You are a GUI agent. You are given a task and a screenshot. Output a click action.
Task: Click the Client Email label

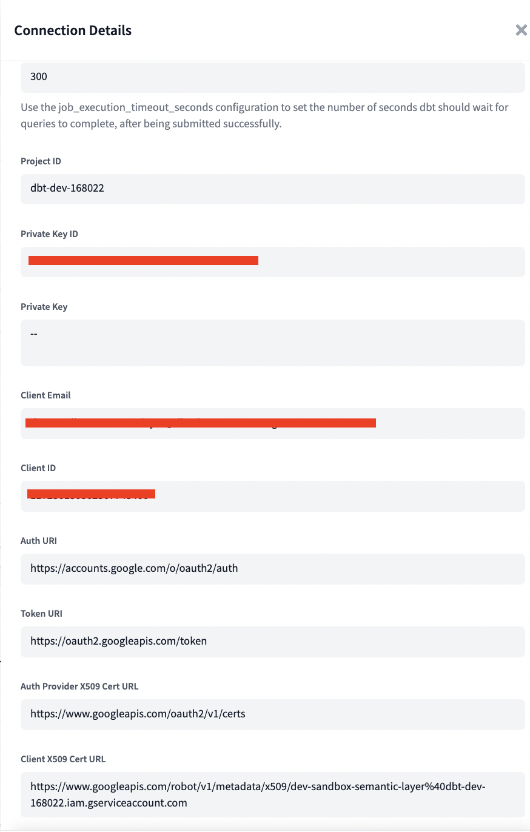coord(45,395)
